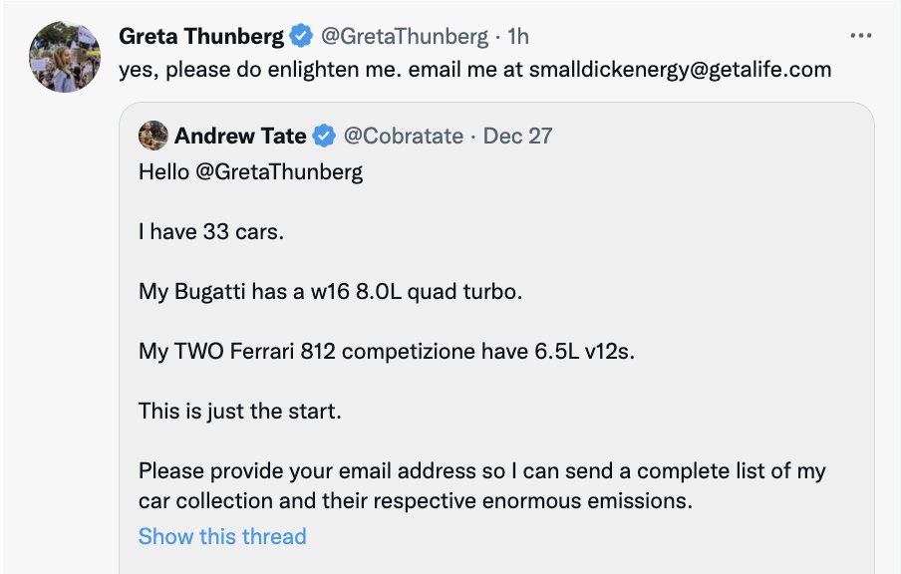Click Greta Thunberg's blue verified badge
901x574 pixels.
(301, 37)
